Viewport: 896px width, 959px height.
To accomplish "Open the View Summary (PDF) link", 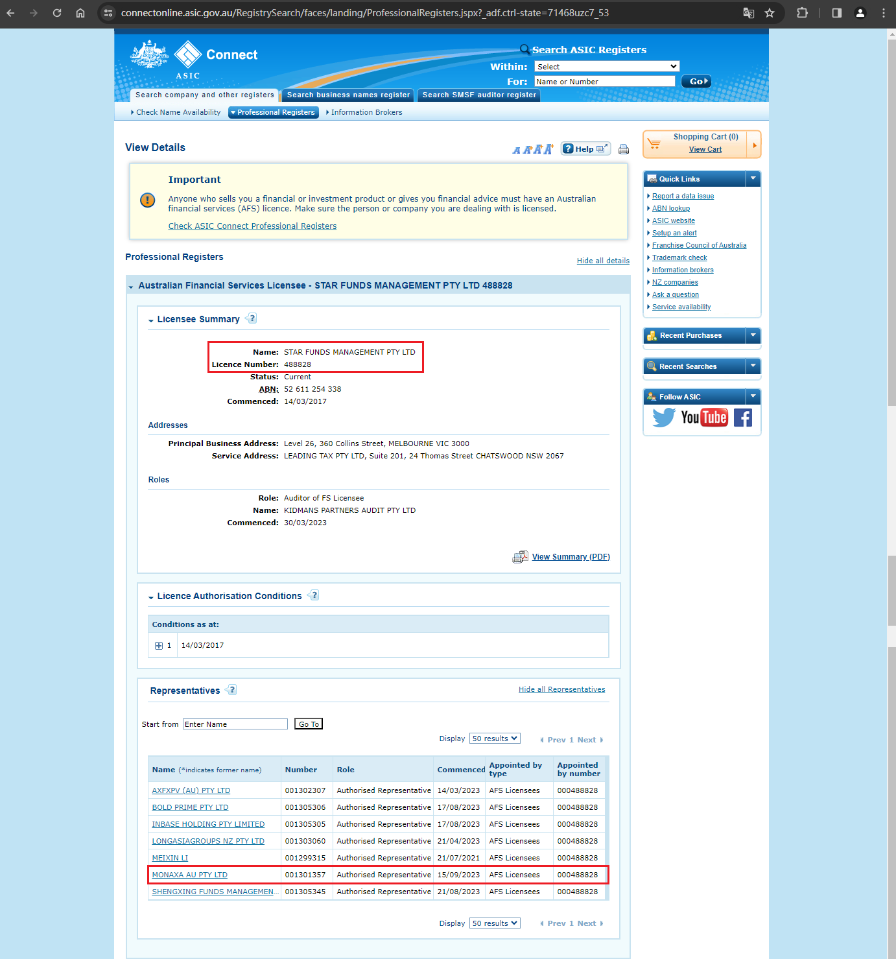I will click(571, 557).
